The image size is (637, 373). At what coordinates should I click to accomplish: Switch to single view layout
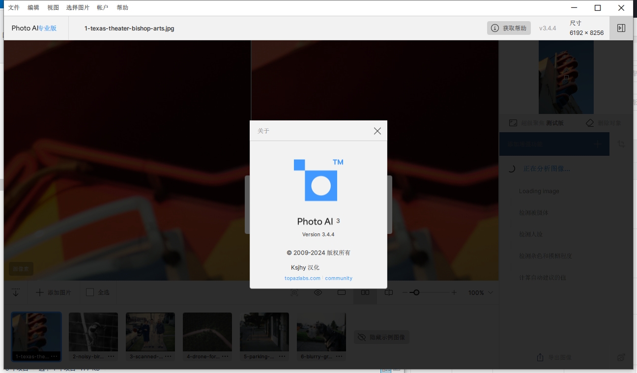point(342,292)
